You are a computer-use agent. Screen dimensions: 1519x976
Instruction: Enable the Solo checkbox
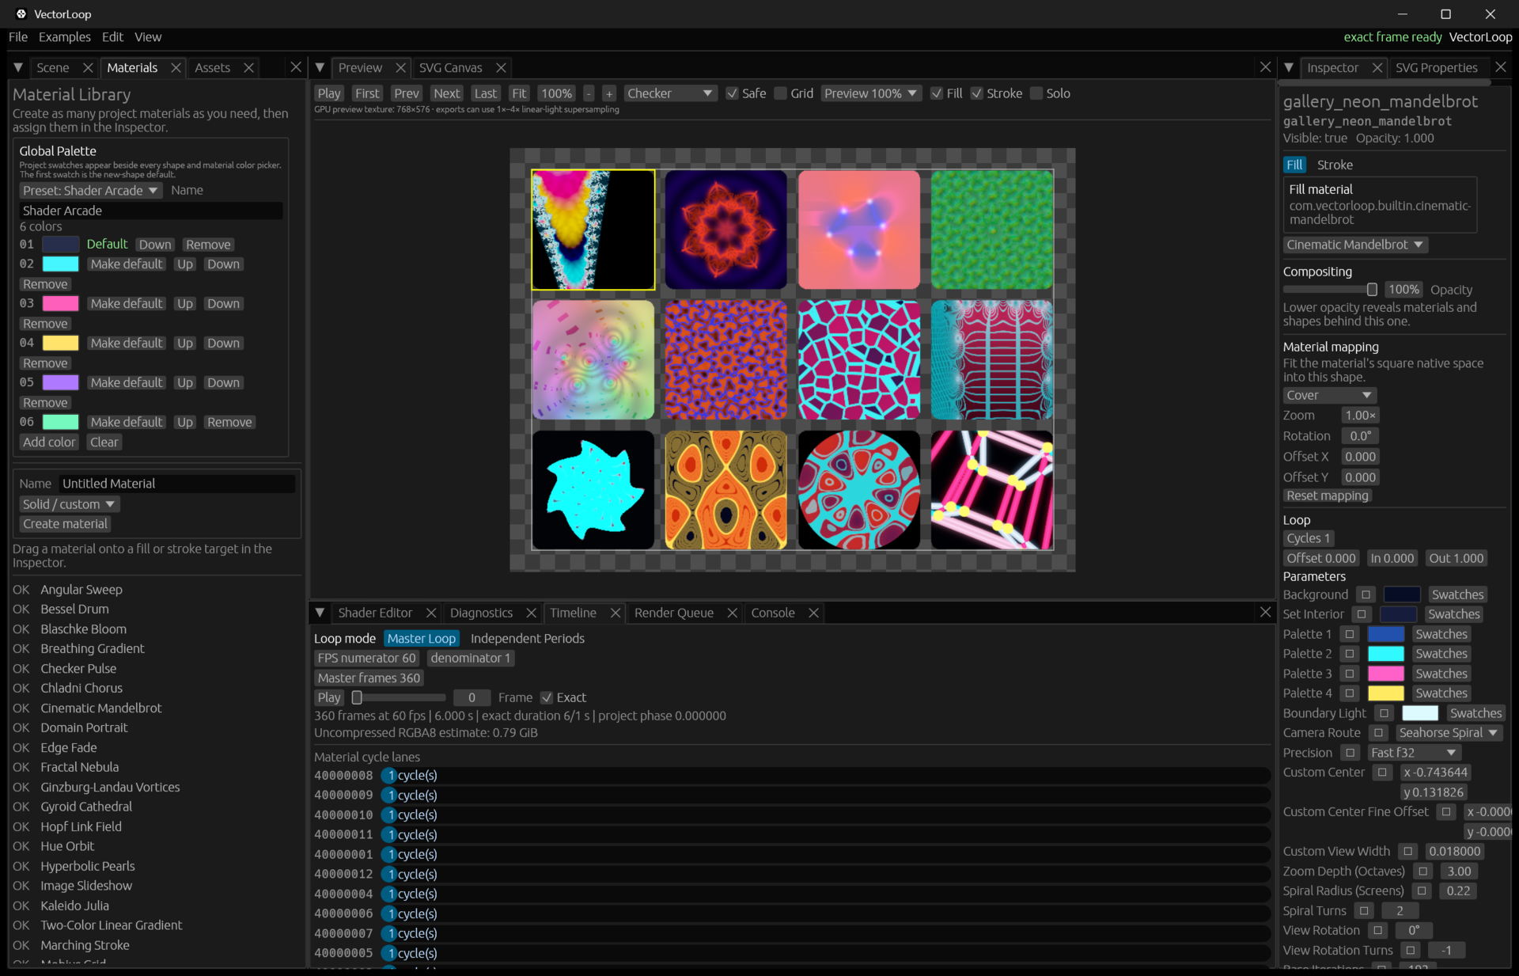1036,93
